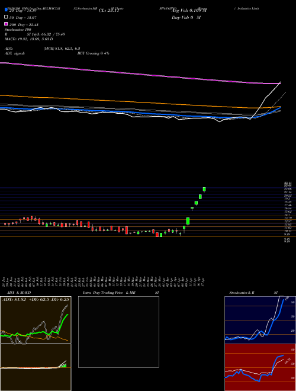Viewport: 296px width, 391px height.
Task: Click the 'Avg Vol: 0.109 M' text
Action: click(x=189, y=11)
